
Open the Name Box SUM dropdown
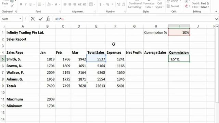click(x=20, y=19)
